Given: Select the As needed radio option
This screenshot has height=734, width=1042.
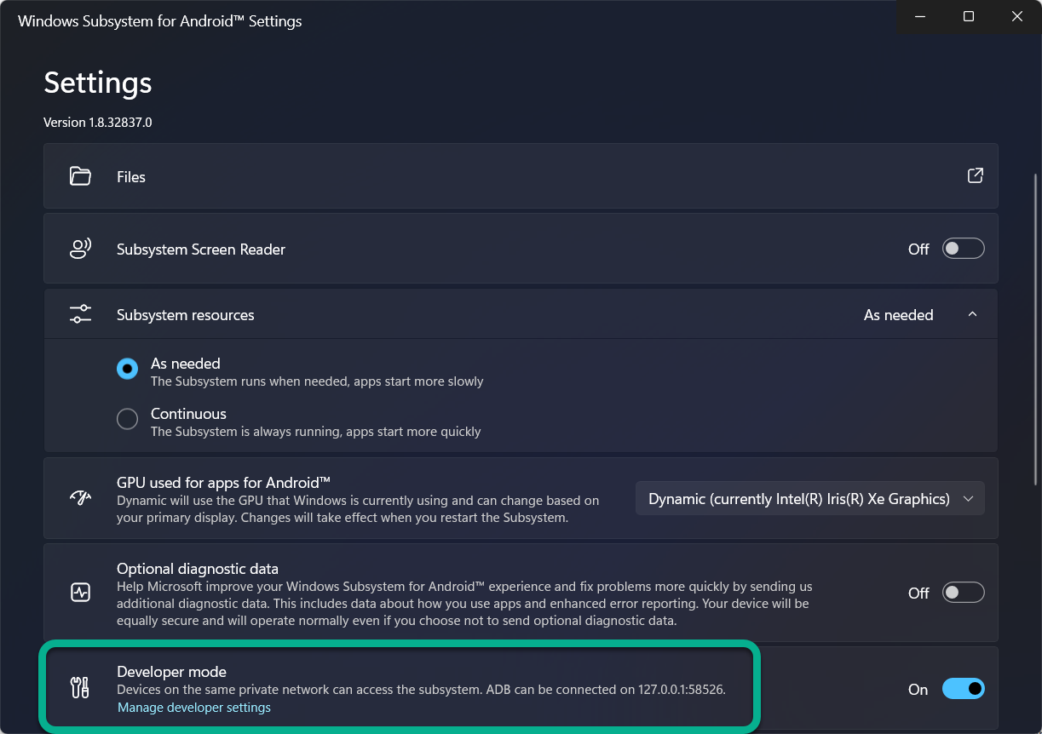Looking at the screenshot, I should (127, 369).
